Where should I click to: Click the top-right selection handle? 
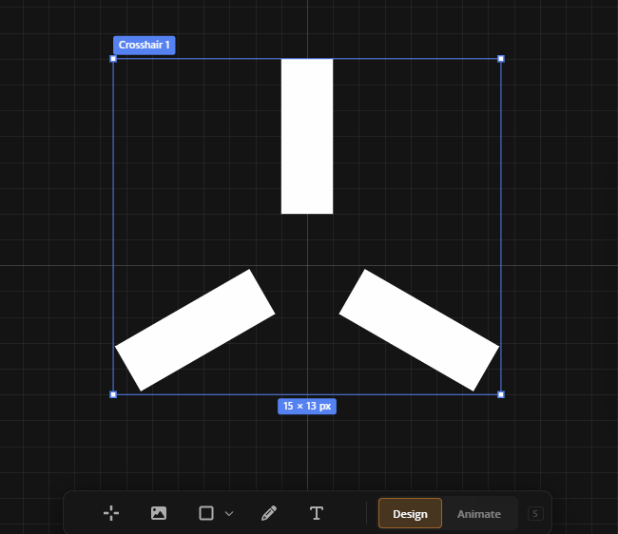click(501, 59)
